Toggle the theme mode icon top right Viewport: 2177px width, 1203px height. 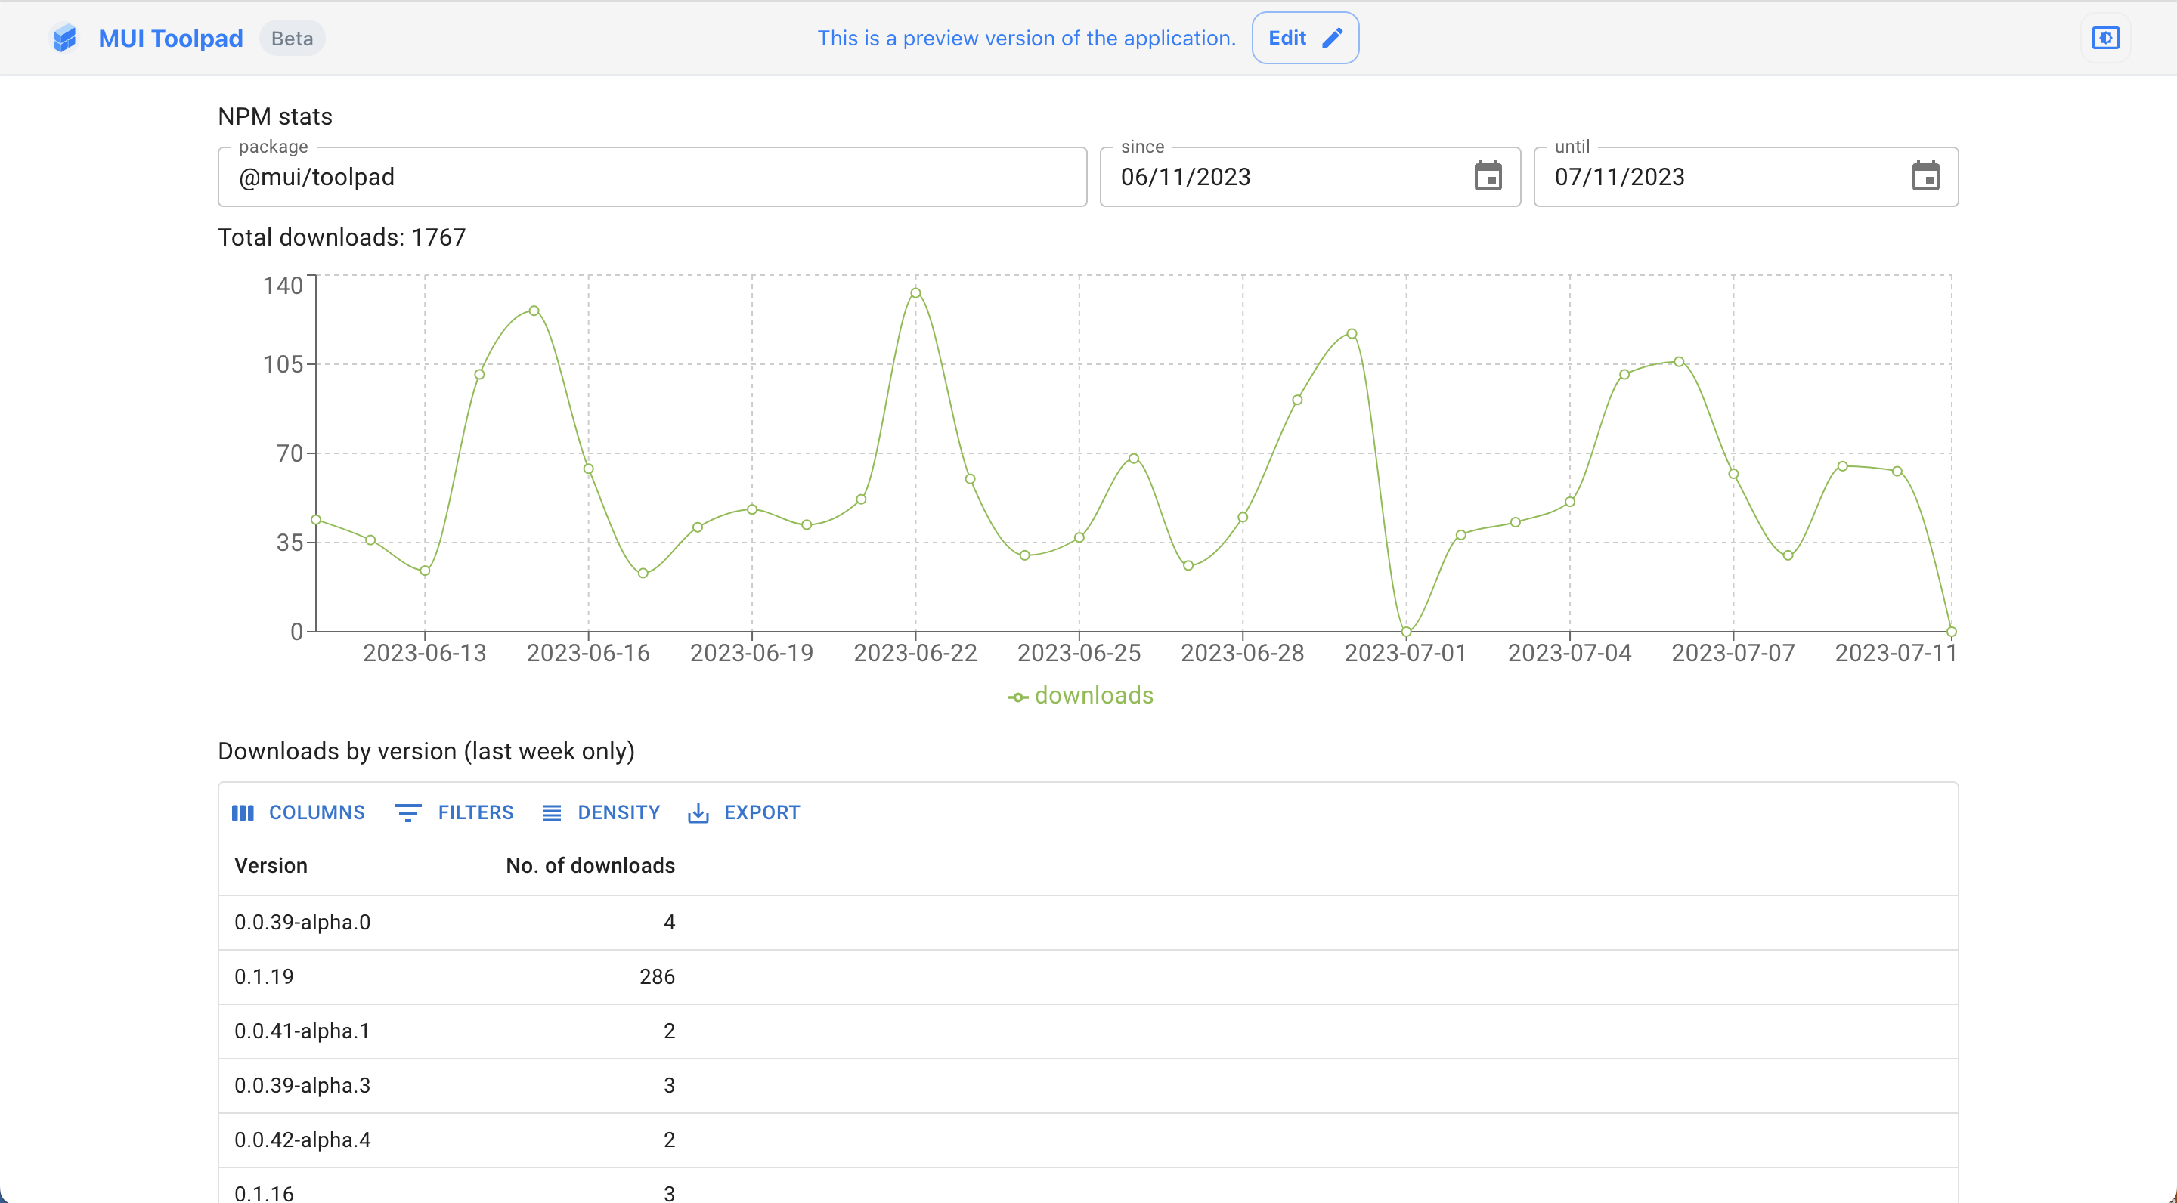pos(2104,38)
